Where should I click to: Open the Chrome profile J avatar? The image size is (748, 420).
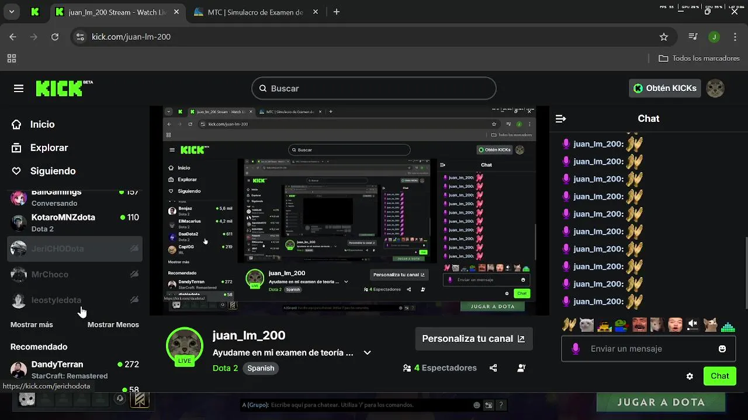point(714,37)
